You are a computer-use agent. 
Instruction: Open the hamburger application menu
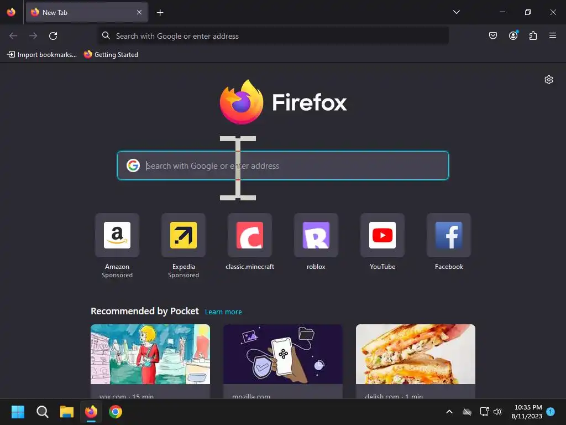click(553, 35)
